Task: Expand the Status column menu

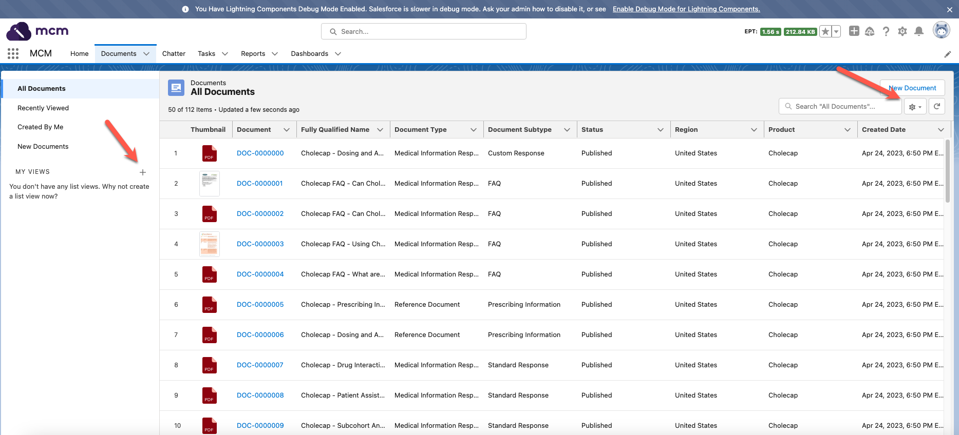Action: [661, 130]
